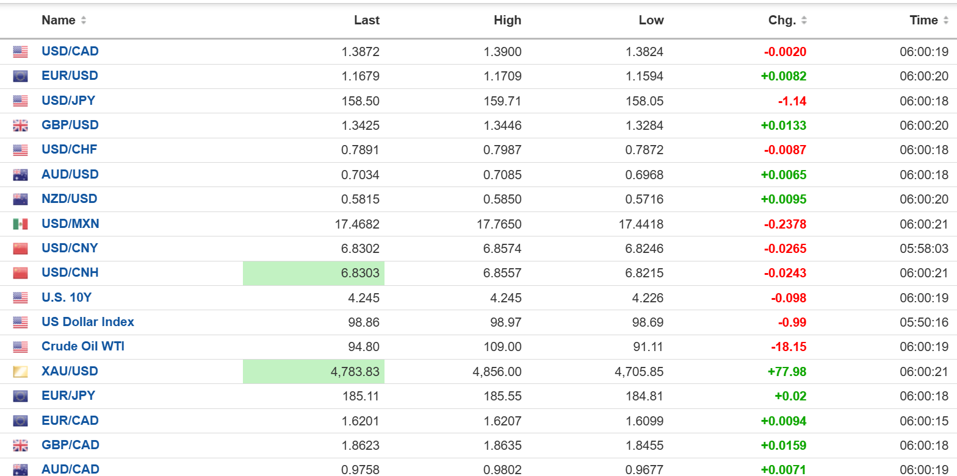957x476 pixels.
Task: Open the U.S. 10Y bond link
Action: pyautogui.click(x=67, y=297)
